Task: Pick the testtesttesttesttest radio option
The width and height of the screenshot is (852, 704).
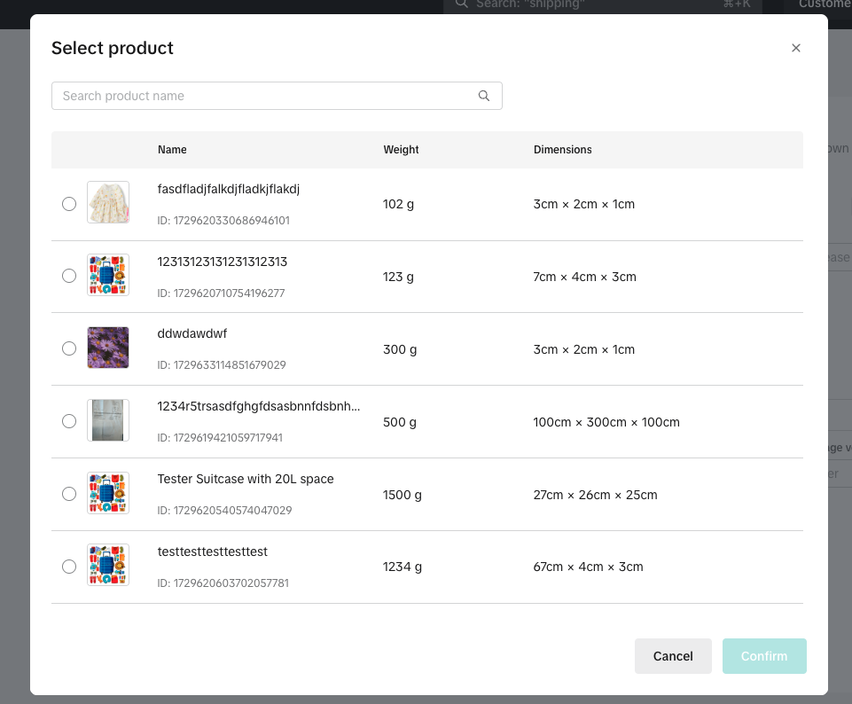Action: 69,567
